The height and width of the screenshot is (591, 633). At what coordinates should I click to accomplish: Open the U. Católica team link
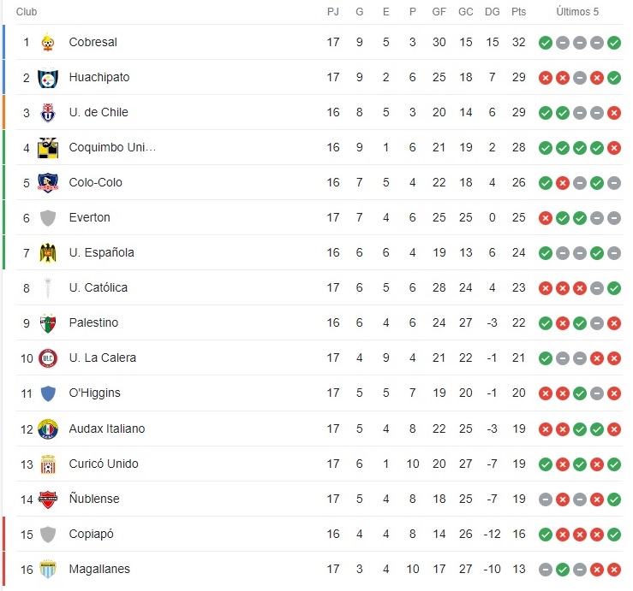click(98, 287)
